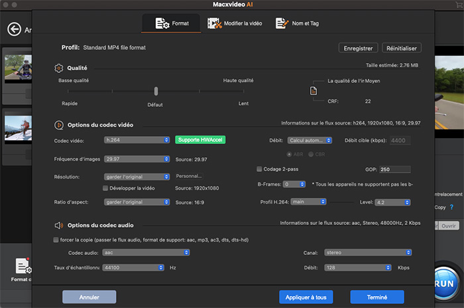Select the CBR radio button
Image resolution: width=464 pixels, height=308 pixels.
(x=311, y=154)
